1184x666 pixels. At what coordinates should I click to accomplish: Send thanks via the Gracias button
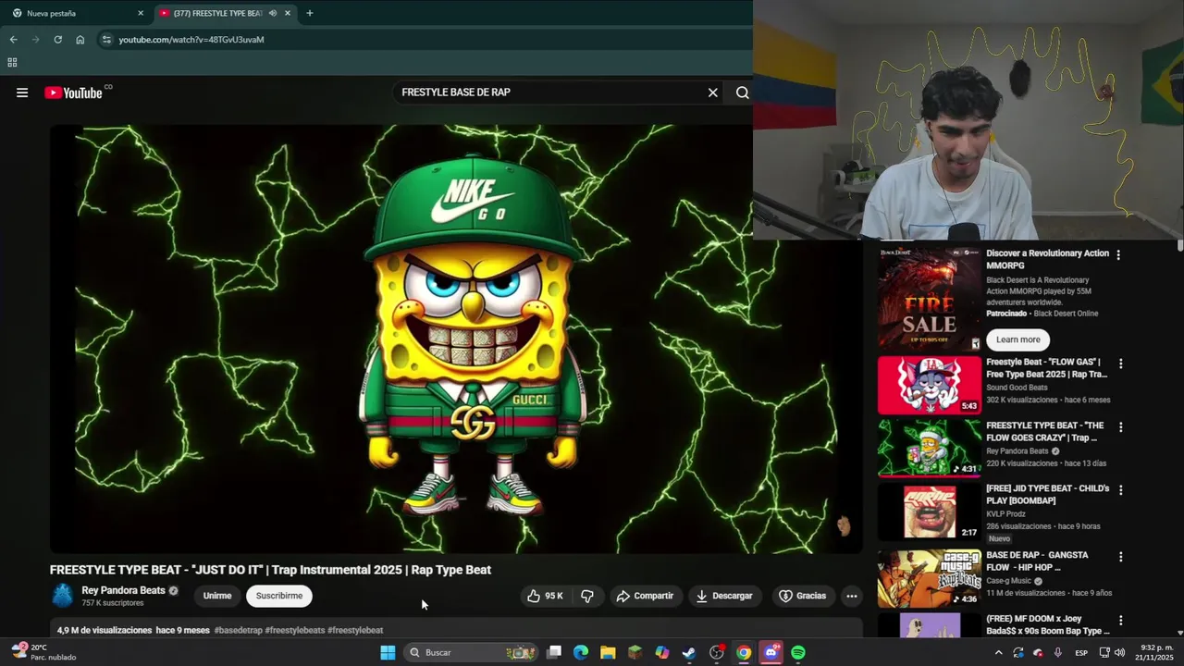click(x=802, y=596)
